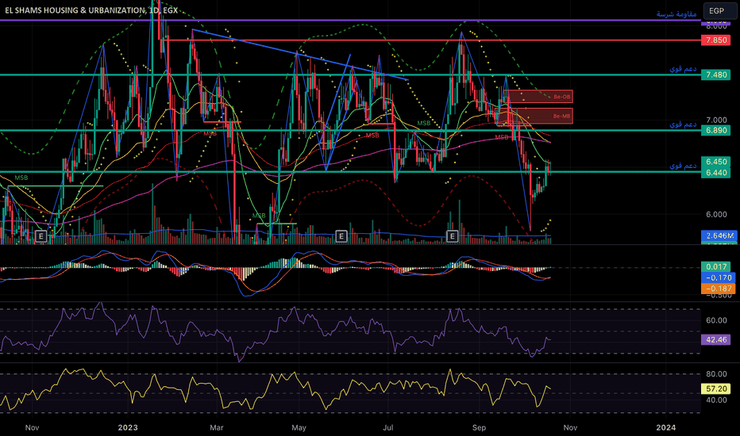Click the purple 42.46 RSI value

coord(716,339)
